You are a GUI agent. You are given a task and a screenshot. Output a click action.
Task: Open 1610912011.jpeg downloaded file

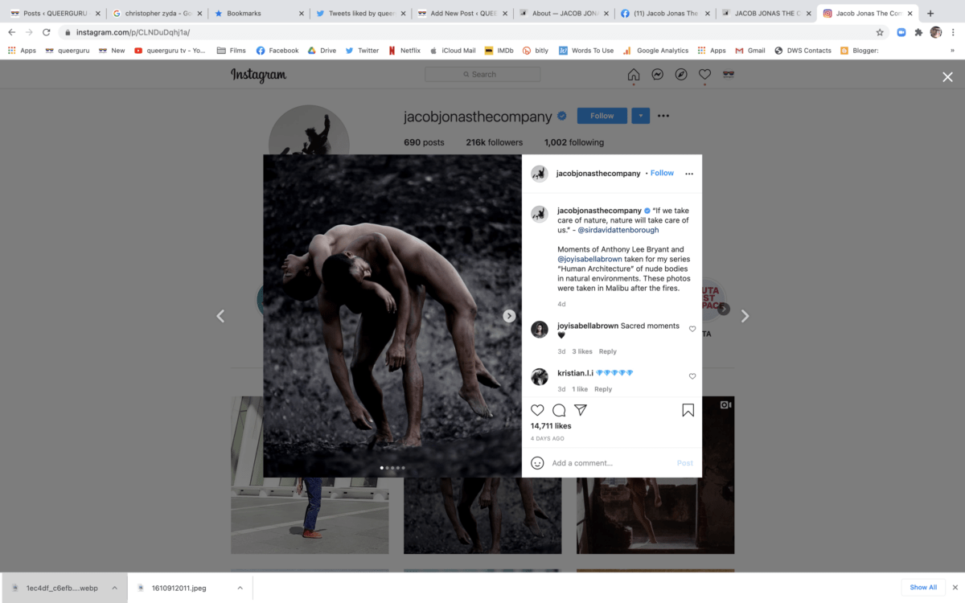(179, 588)
